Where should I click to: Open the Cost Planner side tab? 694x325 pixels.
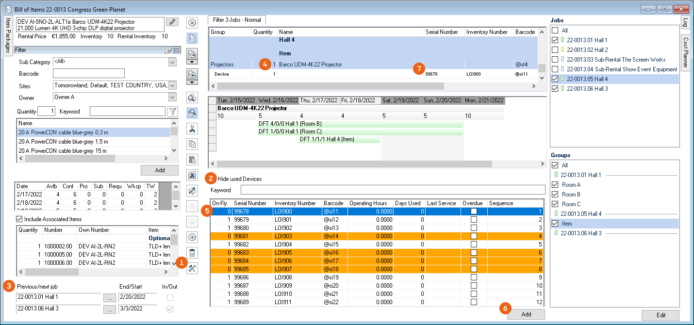click(685, 52)
